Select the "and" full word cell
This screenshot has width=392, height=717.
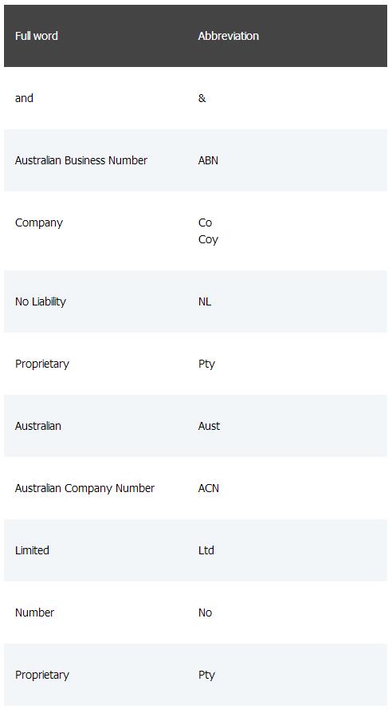24,98
